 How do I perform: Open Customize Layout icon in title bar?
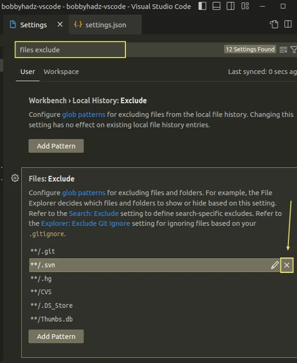(245, 6)
